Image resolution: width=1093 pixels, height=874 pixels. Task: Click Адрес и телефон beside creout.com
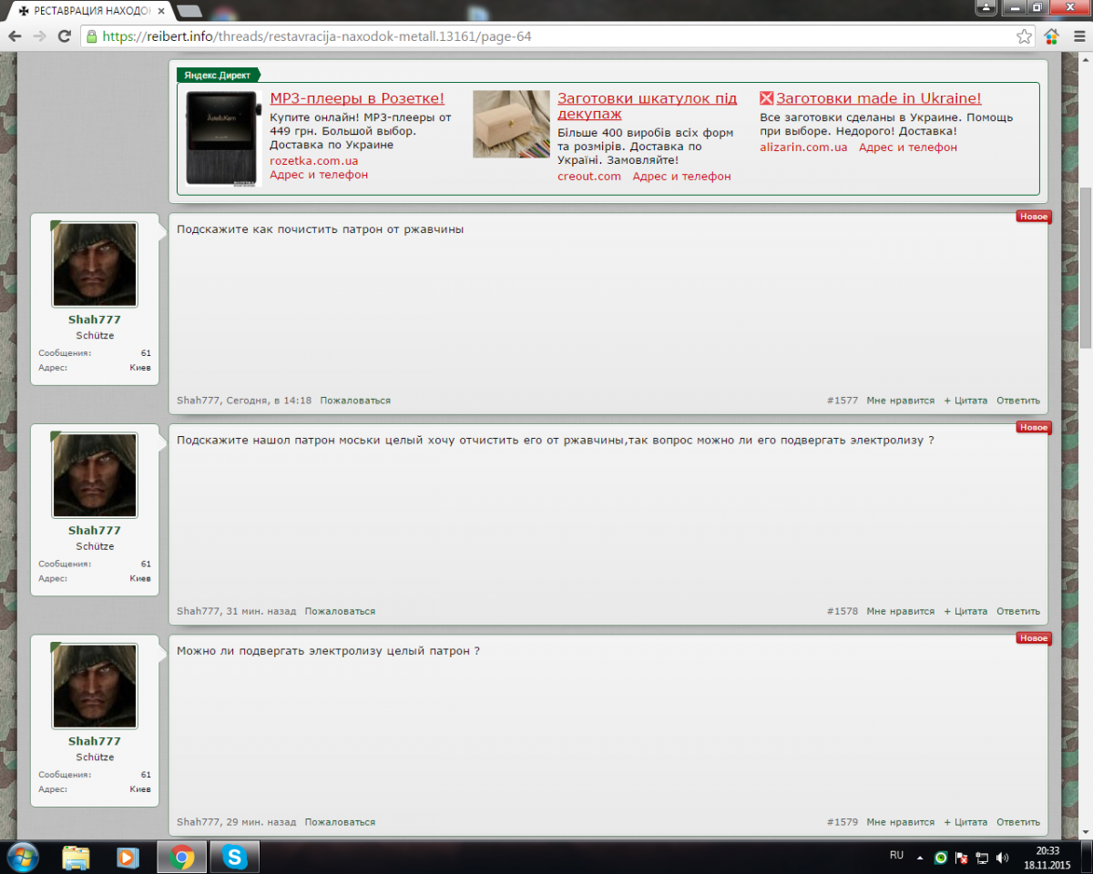(x=682, y=176)
